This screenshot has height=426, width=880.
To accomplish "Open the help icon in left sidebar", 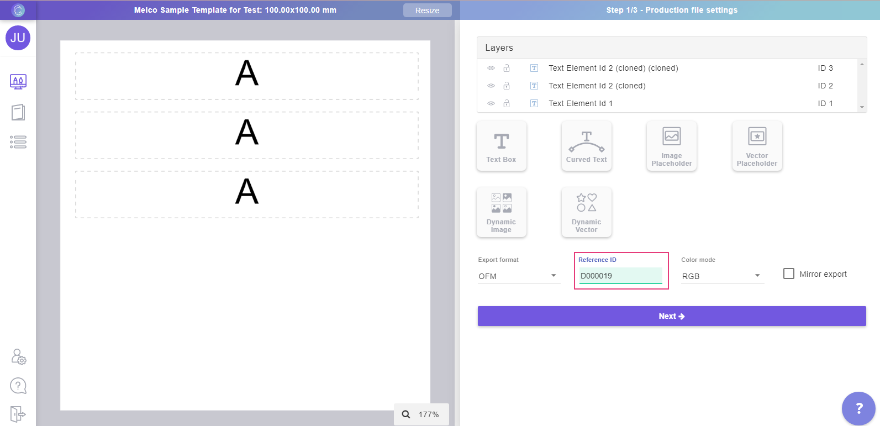I will pyautogui.click(x=18, y=386).
